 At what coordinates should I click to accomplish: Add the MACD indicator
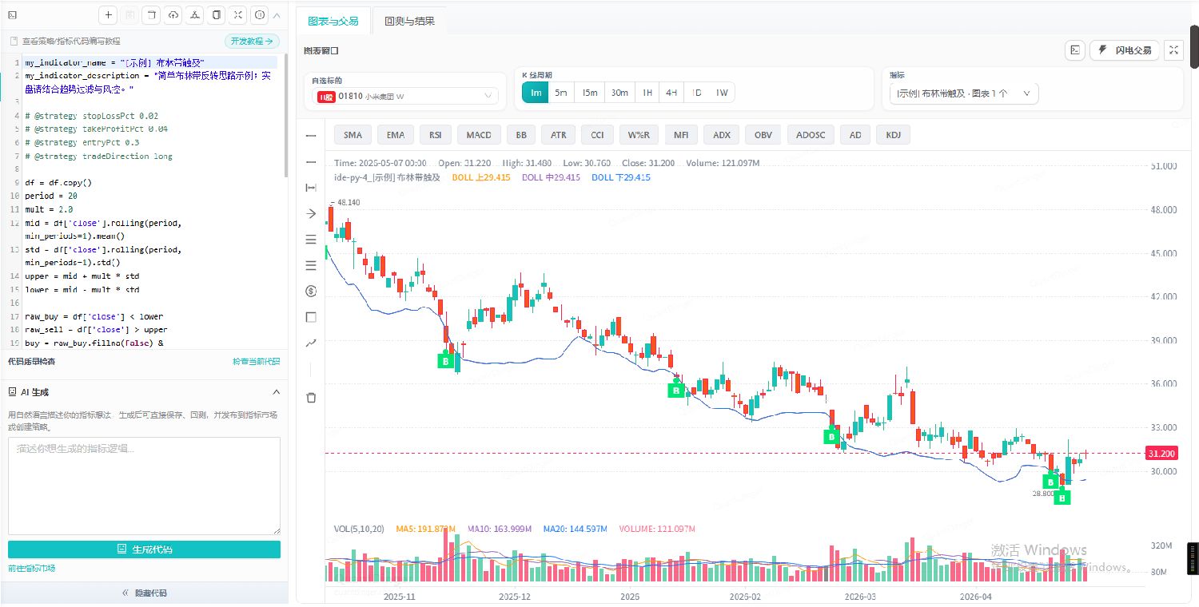(x=480, y=135)
